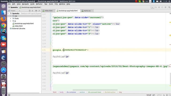Open the run configuration dropdown
171x96 pixels.
click(x=152, y=7)
